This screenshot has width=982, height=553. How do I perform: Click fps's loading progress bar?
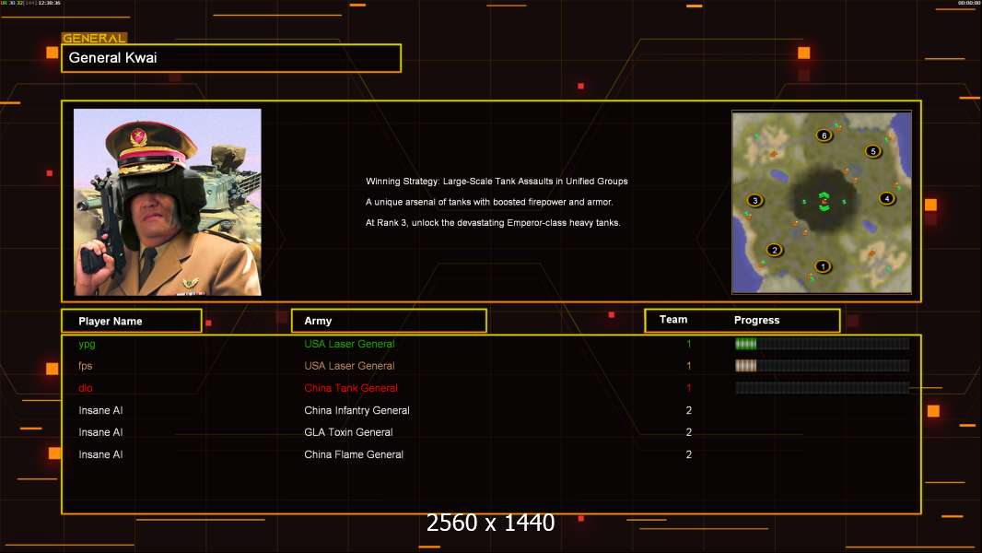[x=823, y=365]
